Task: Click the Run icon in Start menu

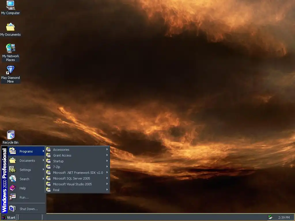Action: [13, 197]
